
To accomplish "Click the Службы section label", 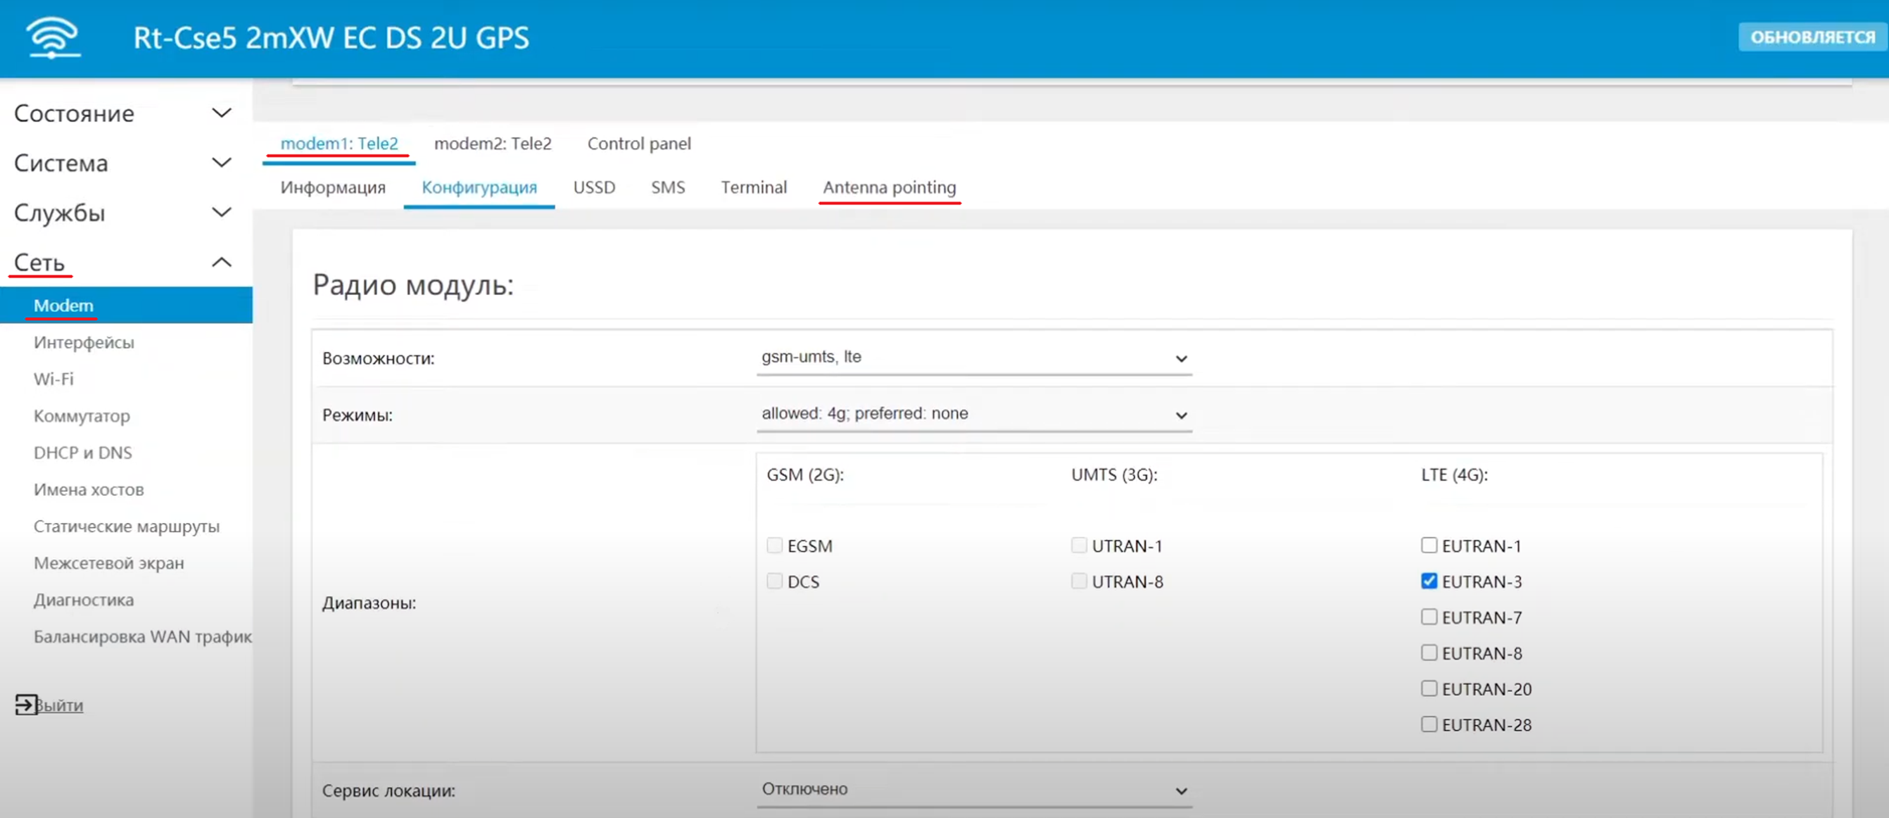I will point(60,213).
